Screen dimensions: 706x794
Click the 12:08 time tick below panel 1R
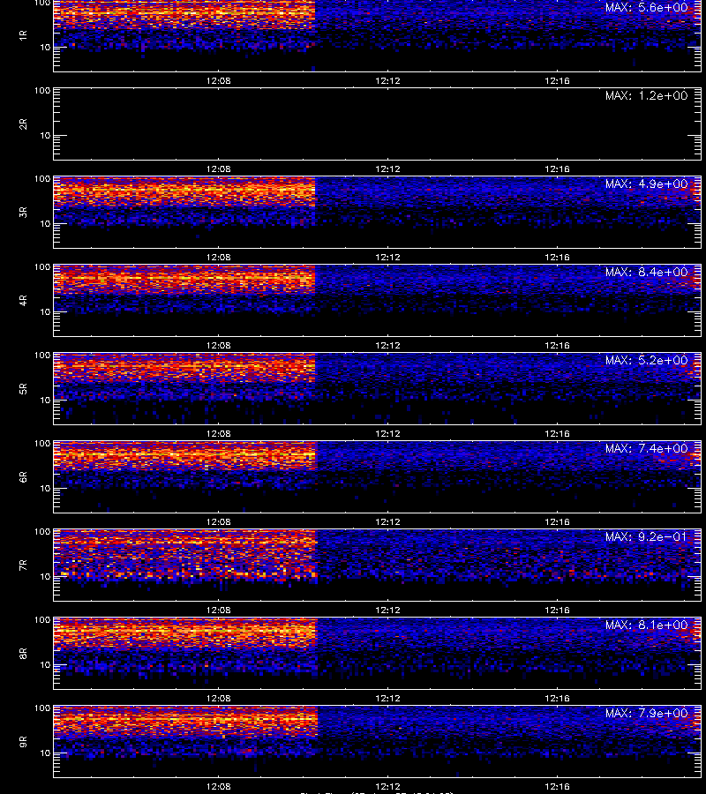pos(218,80)
